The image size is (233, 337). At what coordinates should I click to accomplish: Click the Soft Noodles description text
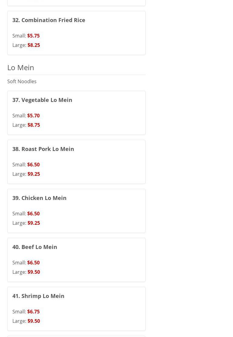coord(22,81)
